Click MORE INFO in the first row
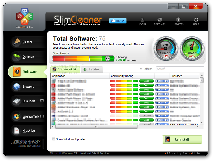213x161 pixels. (x=162, y=81)
